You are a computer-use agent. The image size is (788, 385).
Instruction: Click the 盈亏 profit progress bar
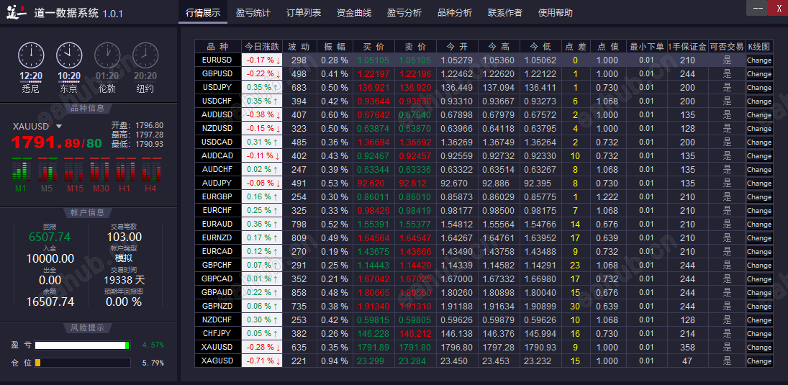click(x=83, y=345)
